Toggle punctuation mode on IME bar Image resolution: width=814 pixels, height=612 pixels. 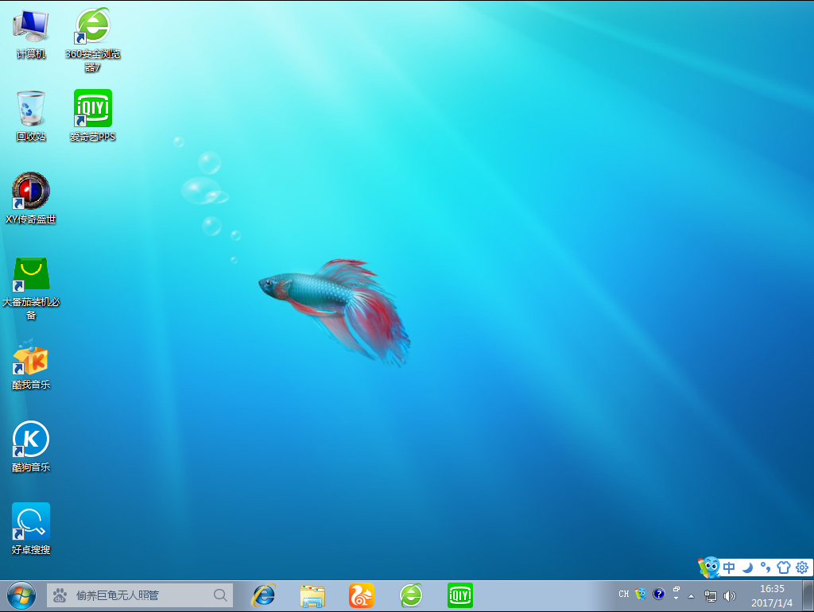click(766, 567)
